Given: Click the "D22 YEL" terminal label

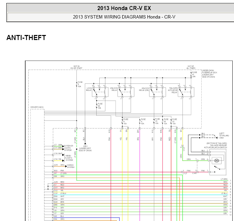Looking at the screenshot, I should [x=59, y=191].
